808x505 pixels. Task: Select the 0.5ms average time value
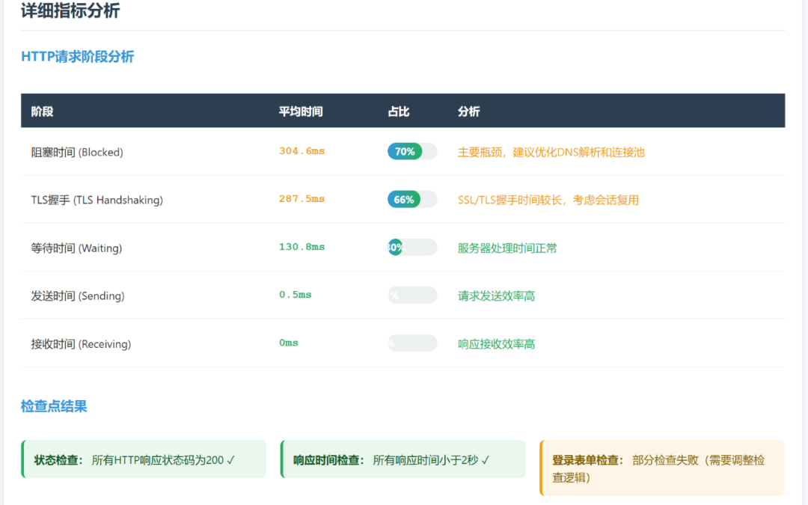[x=295, y=295]
